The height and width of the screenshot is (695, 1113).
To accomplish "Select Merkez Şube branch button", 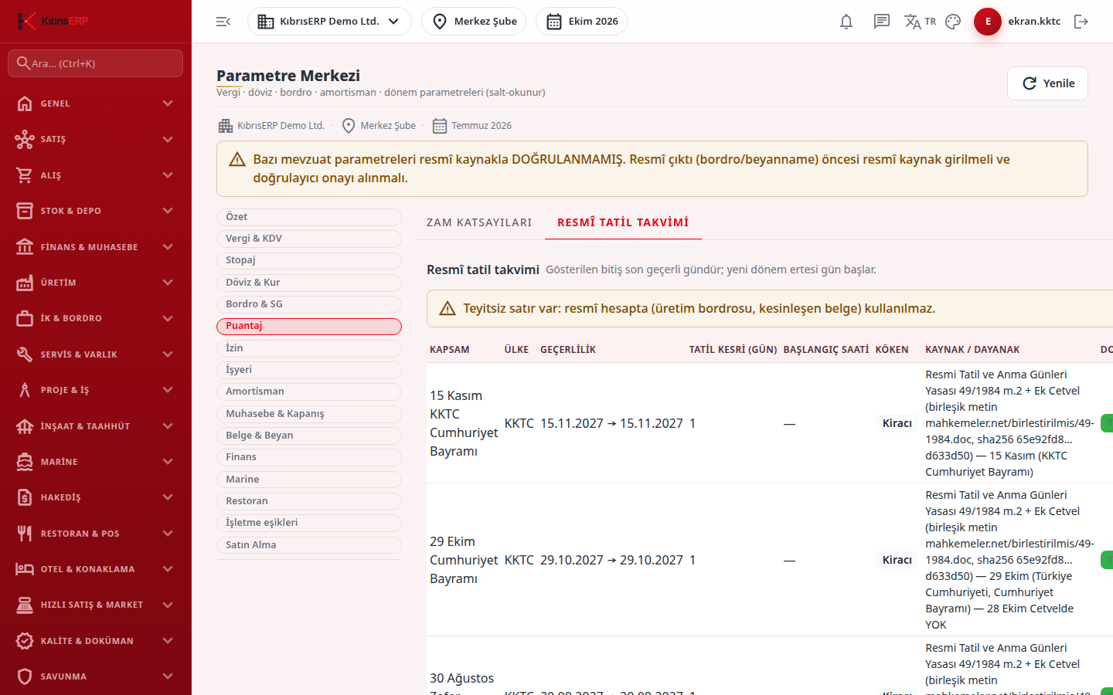I will pos(474,22).
